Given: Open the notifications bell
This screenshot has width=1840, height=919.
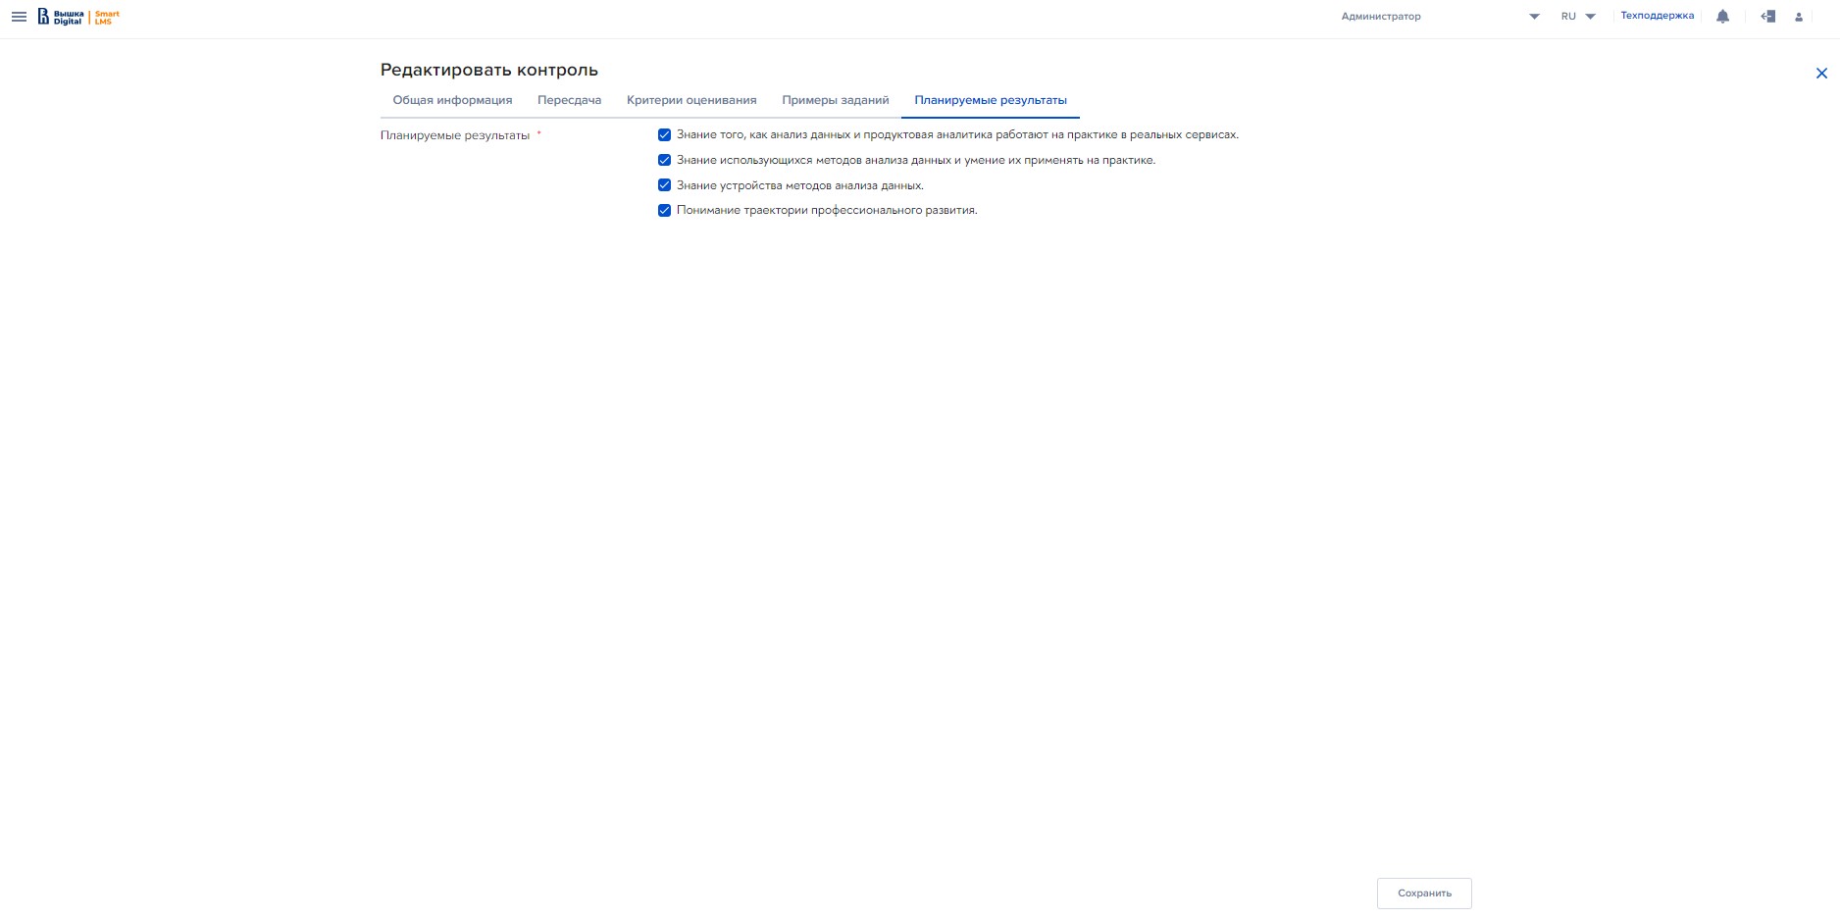Looking at the screenshot, I should pos(1722,17).
